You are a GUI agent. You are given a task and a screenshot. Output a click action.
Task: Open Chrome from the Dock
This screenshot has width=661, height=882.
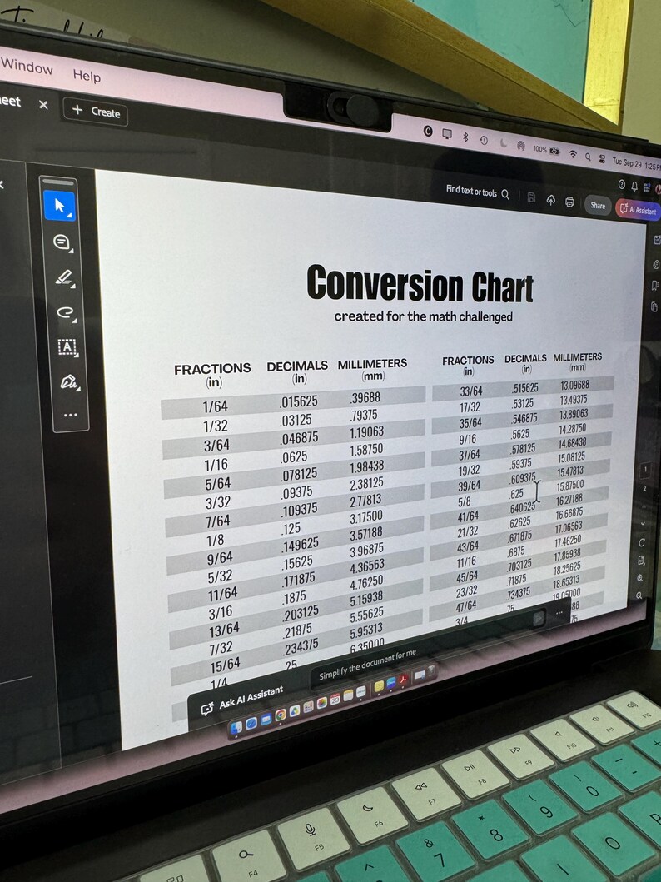coord(280,715)
